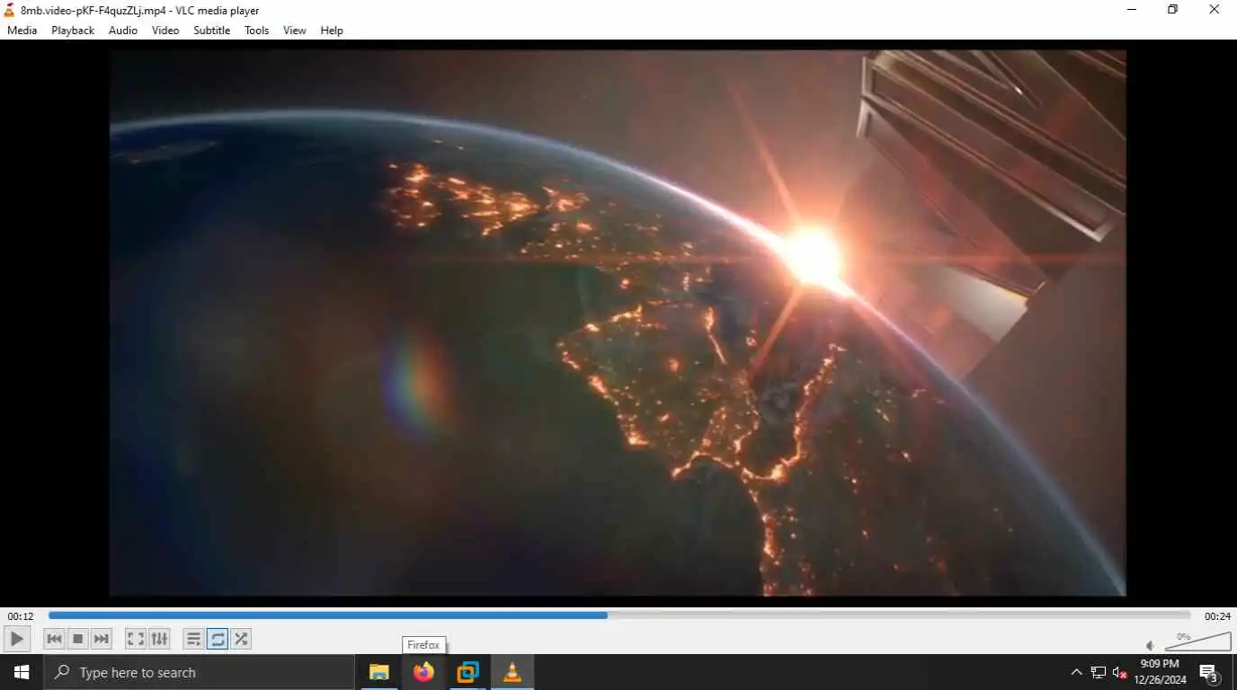Open the Windows Start menu

(22, 672)
